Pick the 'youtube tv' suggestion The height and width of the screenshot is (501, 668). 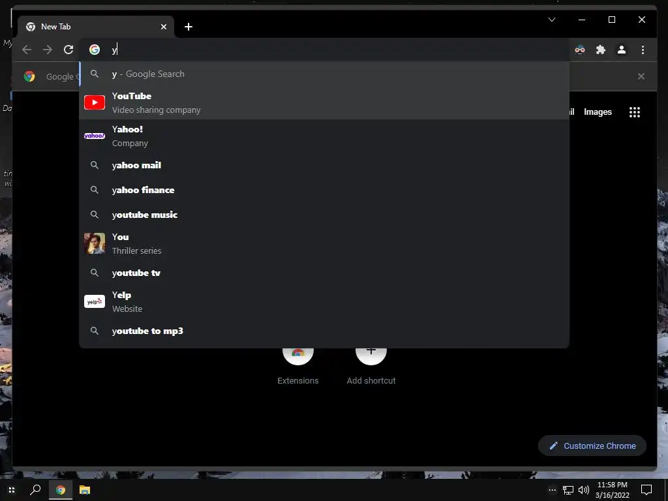click(x=324, y=273)
